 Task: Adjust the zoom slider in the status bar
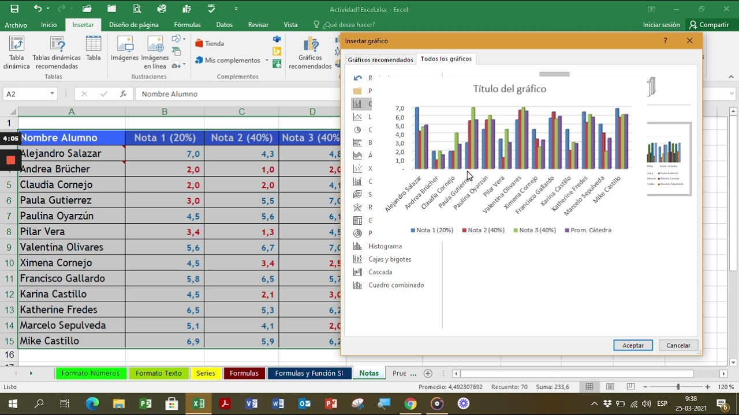pos(678,387)
